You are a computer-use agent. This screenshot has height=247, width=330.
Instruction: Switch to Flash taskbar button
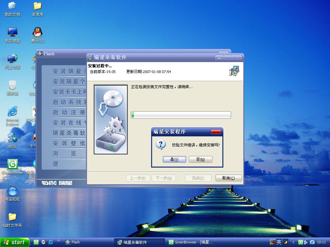88,242
